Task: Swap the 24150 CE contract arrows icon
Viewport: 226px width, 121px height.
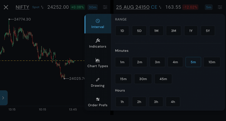Action: point(160,7)
